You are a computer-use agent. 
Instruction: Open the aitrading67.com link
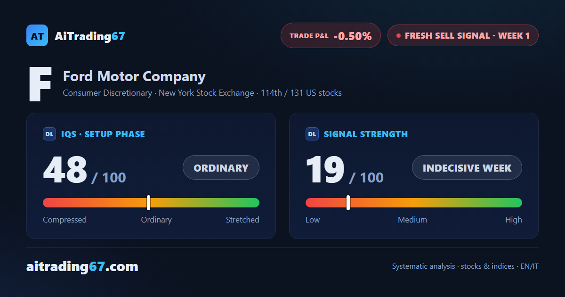[82, 267]
